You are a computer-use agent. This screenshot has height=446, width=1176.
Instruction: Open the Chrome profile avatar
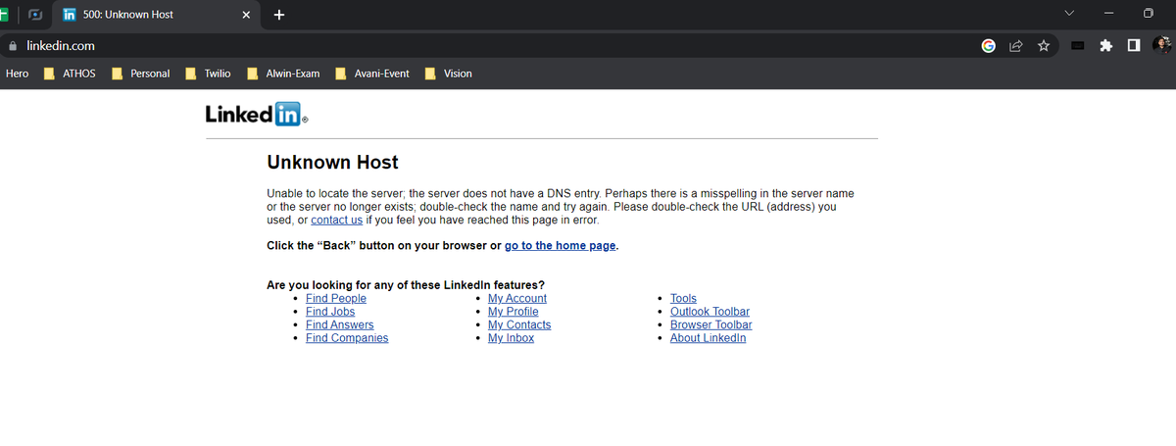(x=1162, y=45)
